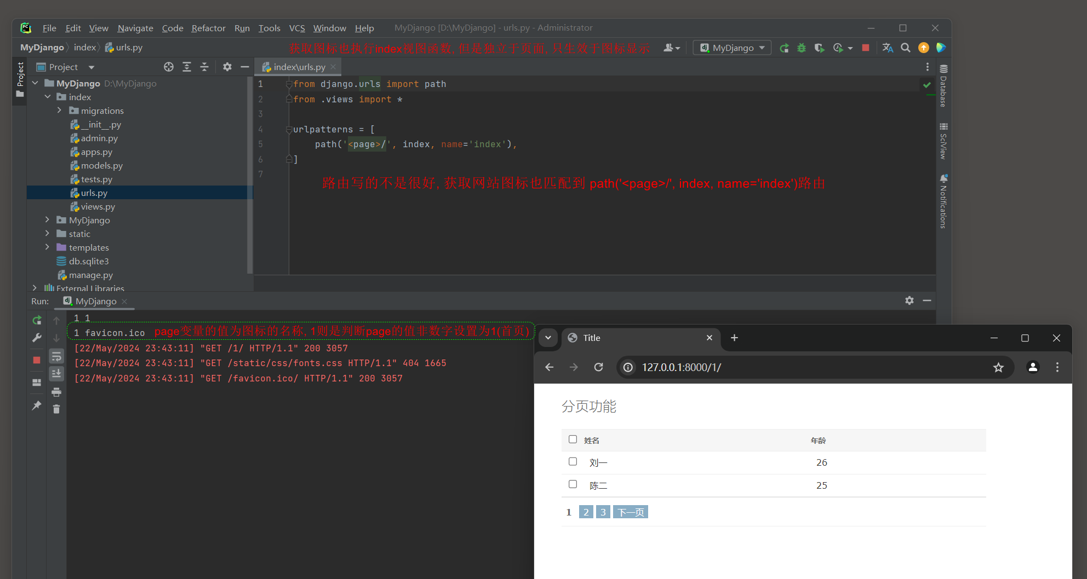The height and width of the screenshot is (579, 1087).
Task: Open the Refactor menu
Action: (208, 28)
